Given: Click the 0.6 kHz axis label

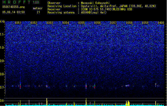Looking at the screenshot, I should tap(2, 101).
